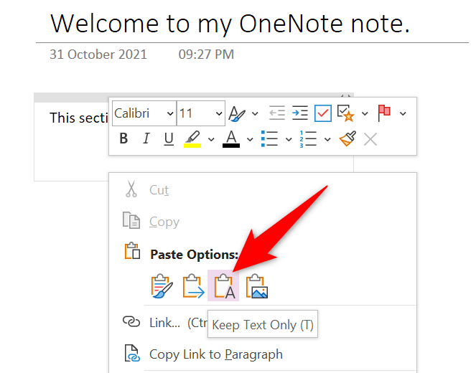Expand the flag dropdown arrow
This screenshot has height=373, width=476.
[x=403, y=114]
